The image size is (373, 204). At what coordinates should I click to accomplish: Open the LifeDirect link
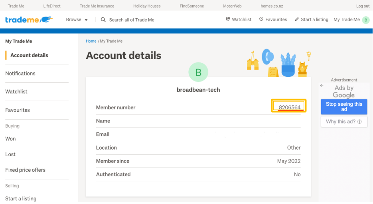pos(52,6)
